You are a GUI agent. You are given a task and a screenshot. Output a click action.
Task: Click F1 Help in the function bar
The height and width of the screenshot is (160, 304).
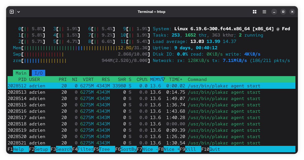18,149
